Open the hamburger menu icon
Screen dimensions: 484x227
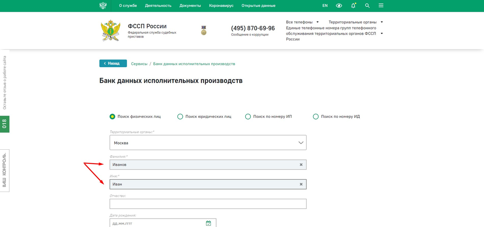pyautogui.click(x=381, y=6)
